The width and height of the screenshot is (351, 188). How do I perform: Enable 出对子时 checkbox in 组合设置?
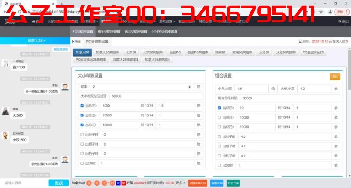(x=219, y=136)
